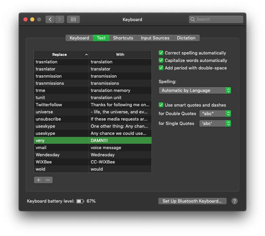This screenshot has width=265, height=236.
Task: Click the keyboard battery level icon
Action: coord(80,201)
